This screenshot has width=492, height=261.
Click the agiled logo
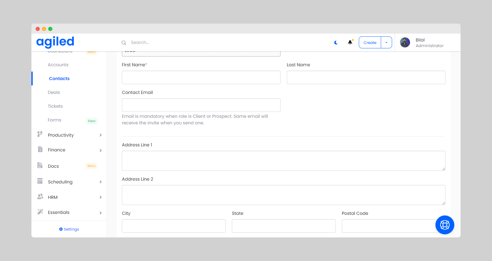point(55,42)
